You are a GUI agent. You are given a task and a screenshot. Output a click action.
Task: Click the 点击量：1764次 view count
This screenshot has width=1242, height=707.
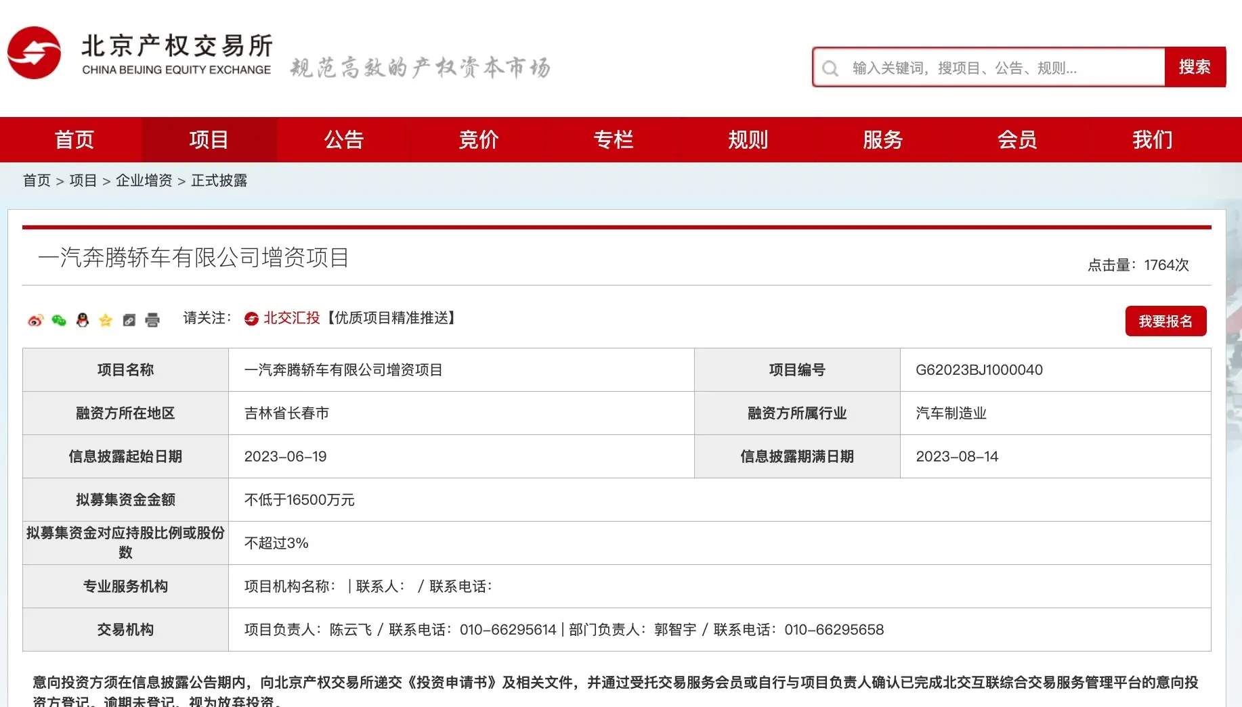point(1138,265)
